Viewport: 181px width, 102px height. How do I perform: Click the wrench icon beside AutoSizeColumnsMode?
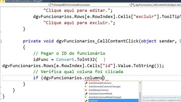pos(86,93)
